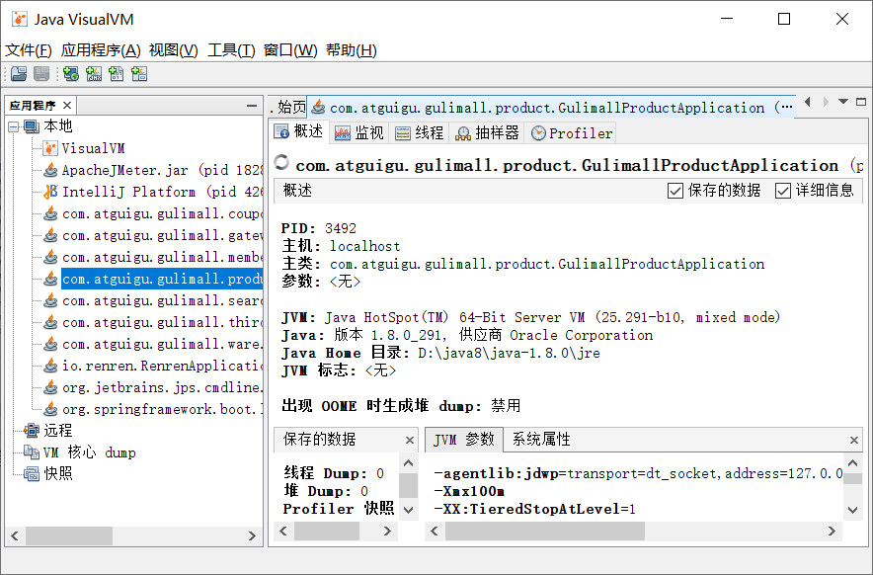Image resolution: width=873 pixels, height=575 pixels.
Task: Open the 文件(F) menu
Action: click(29, 50)
